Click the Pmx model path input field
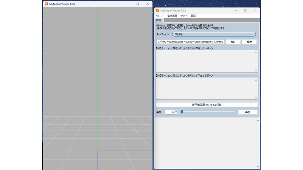 (x=191, y=42)
